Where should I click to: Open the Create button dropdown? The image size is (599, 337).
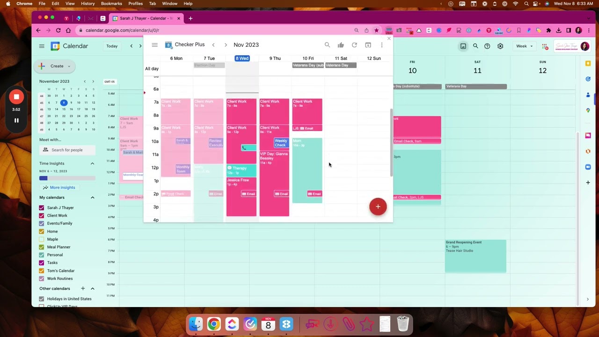(69, 66)
